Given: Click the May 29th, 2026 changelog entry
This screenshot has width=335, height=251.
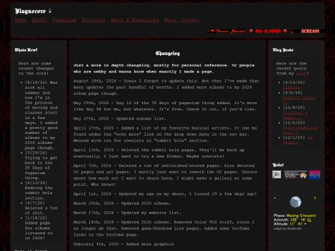Looking at the screenshot, I should coord(165,106).
